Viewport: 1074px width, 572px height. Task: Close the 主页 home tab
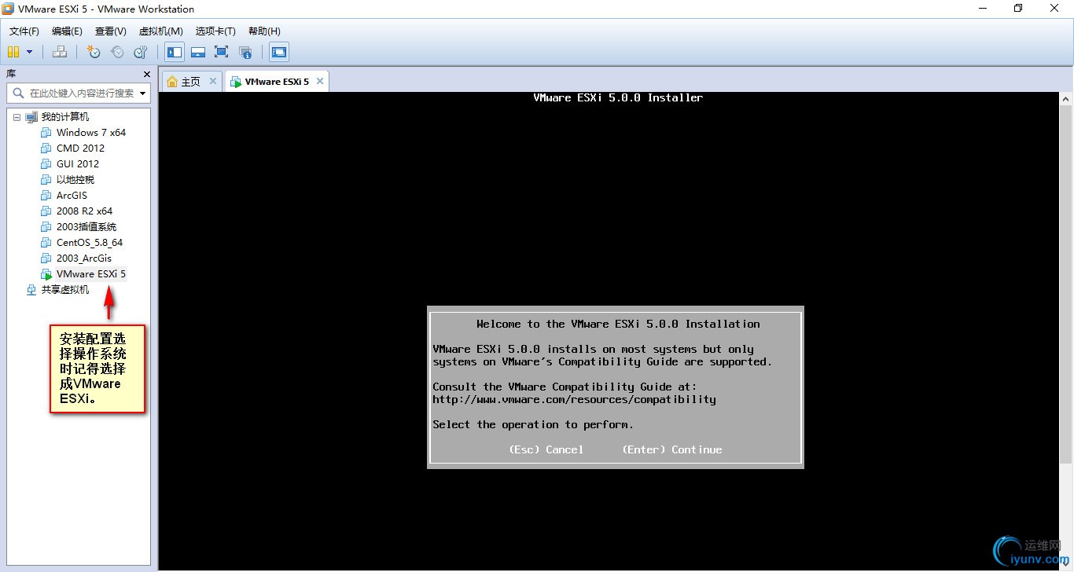tap(212, 81)
